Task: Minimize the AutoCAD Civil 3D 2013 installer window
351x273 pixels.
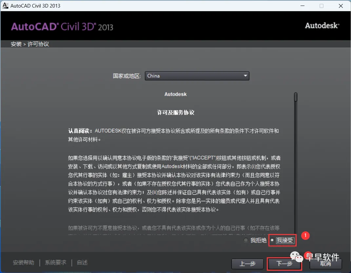Action: (x=302, y=6)
